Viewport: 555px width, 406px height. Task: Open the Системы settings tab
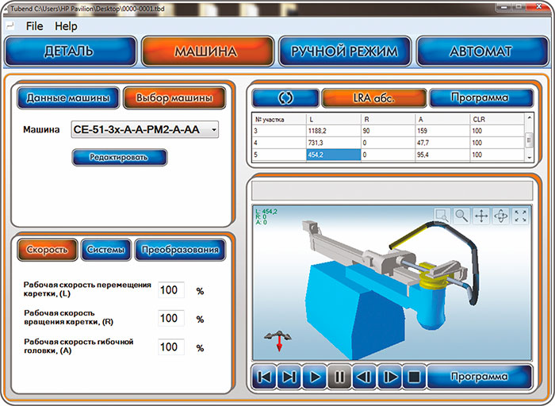click(x=105, y=250)
